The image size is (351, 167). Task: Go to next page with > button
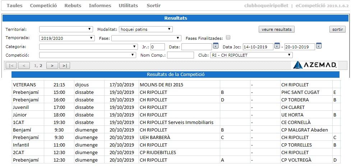click(x=52, y=66)
